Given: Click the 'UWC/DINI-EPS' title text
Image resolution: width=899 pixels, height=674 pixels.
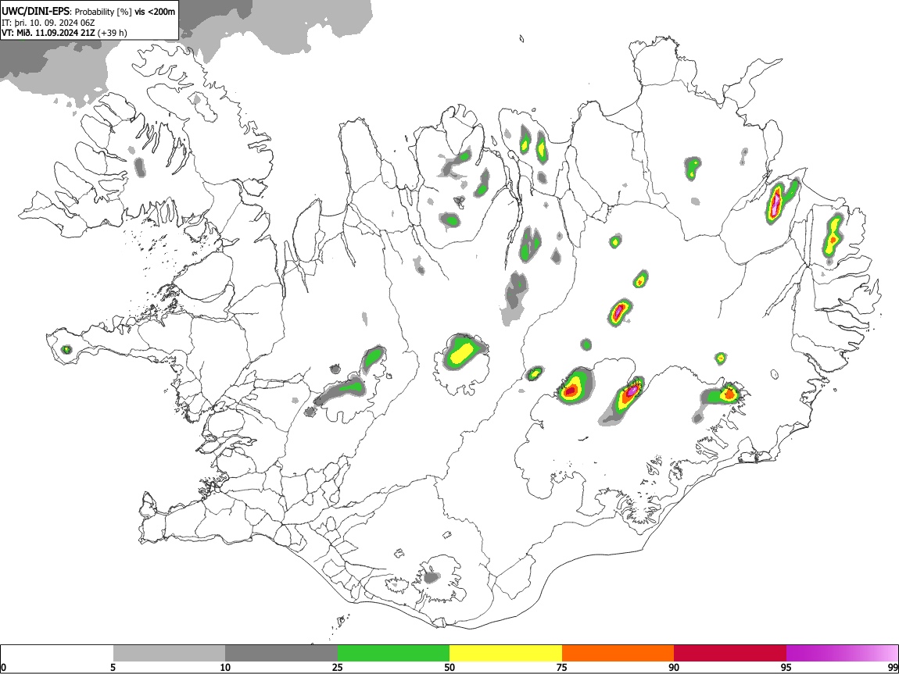Looking at the screenshot, I should pos(35,12).
